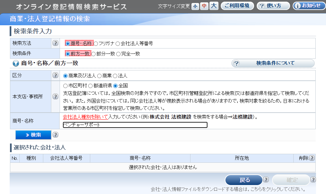Click help icon beside 確定 button

(313, 180)
